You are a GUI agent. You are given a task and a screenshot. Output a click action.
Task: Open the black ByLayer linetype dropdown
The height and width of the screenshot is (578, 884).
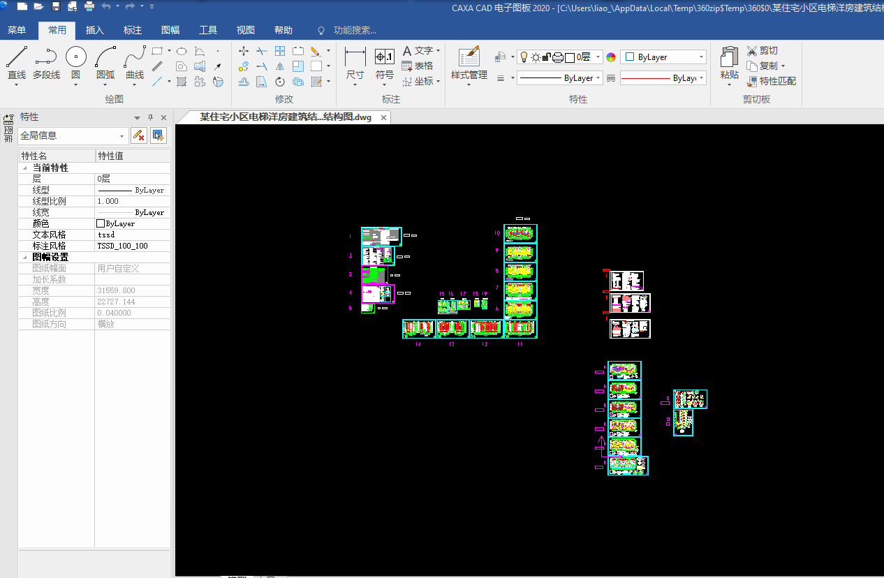(598, 78)
